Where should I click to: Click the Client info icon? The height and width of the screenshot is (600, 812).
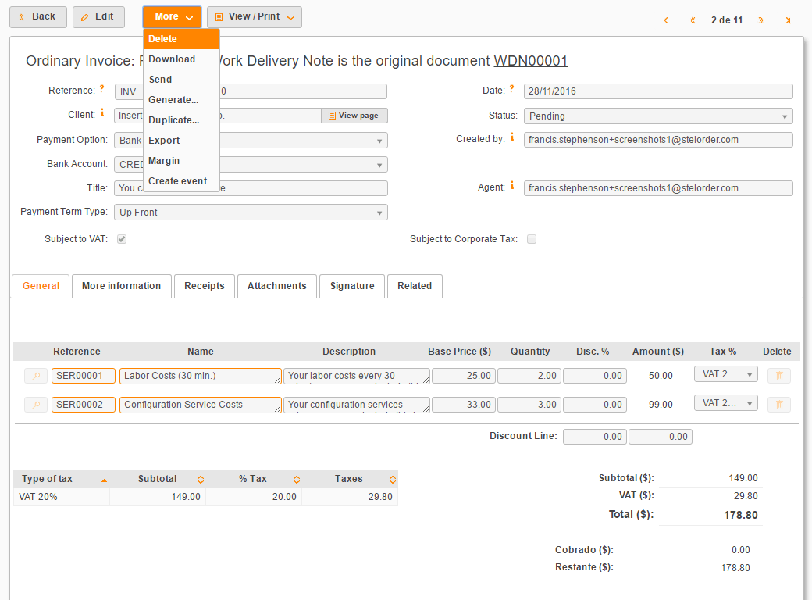102,113
